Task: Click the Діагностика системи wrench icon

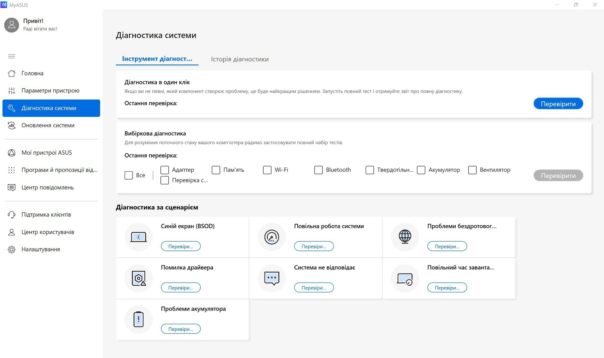Action: click(12, 108)
